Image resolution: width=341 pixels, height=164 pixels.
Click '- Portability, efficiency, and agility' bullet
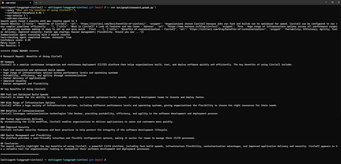(44, 75)
